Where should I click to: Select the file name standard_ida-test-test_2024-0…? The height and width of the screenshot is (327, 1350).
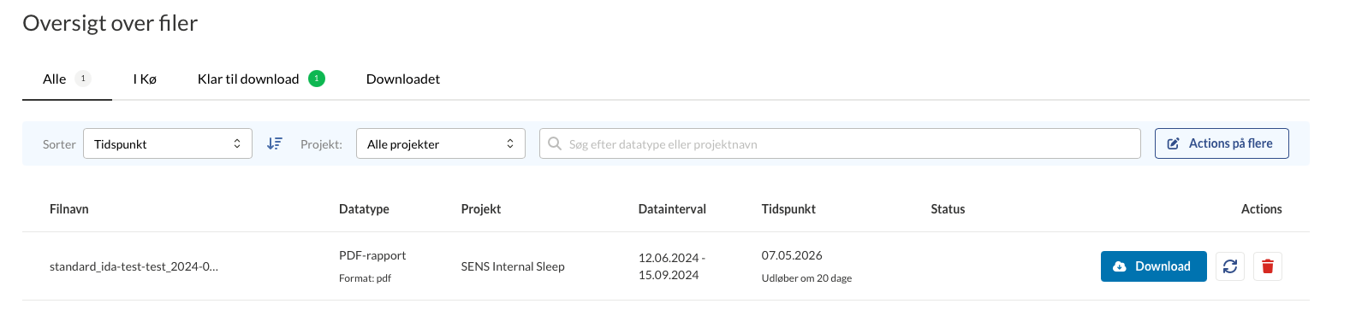point(134,266)
